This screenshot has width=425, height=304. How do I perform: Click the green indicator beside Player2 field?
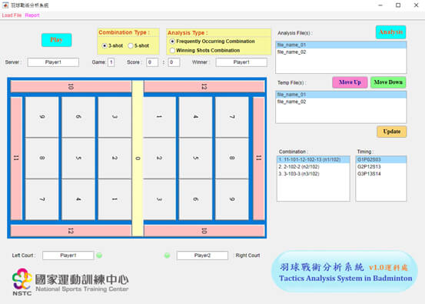point(168,256)
